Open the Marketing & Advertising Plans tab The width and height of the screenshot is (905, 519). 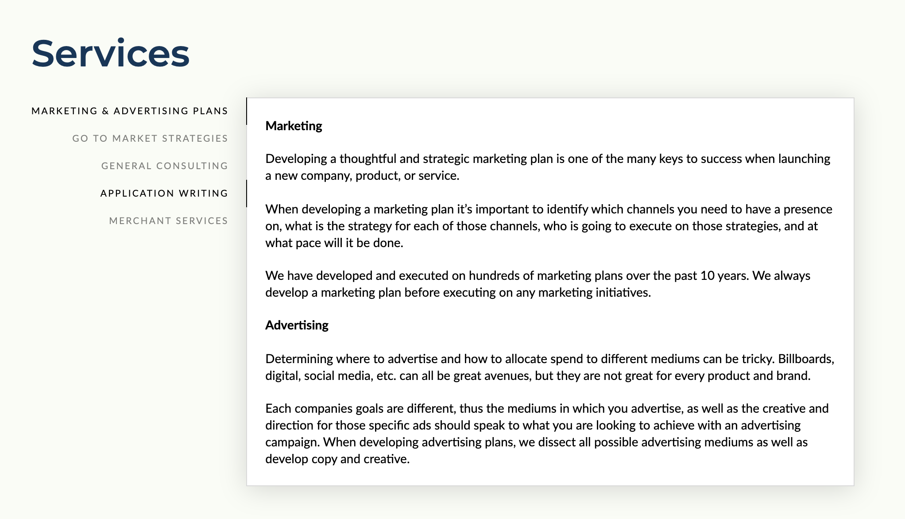coord(130,111)
